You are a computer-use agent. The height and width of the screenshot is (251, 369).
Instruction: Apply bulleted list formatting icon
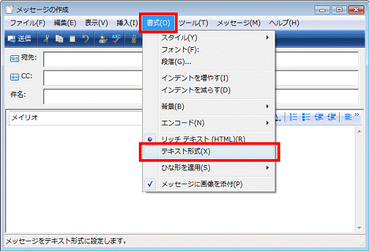306,117
